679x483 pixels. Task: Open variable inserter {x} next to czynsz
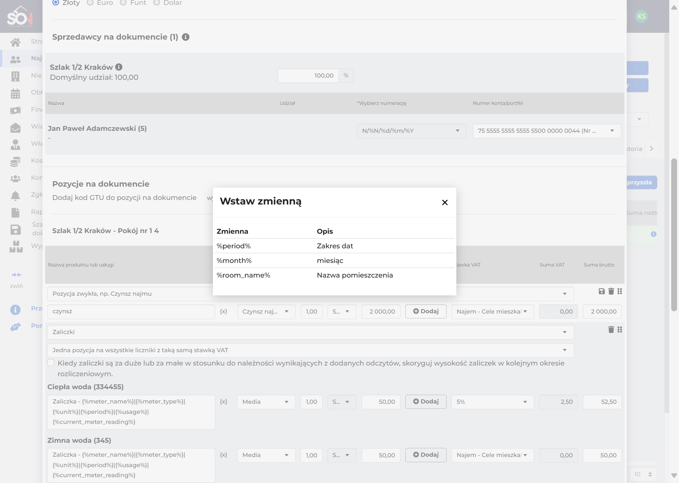pyautogui.click(x=223, y=311)
